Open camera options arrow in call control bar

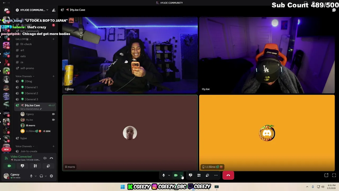[x=181, y=175]
